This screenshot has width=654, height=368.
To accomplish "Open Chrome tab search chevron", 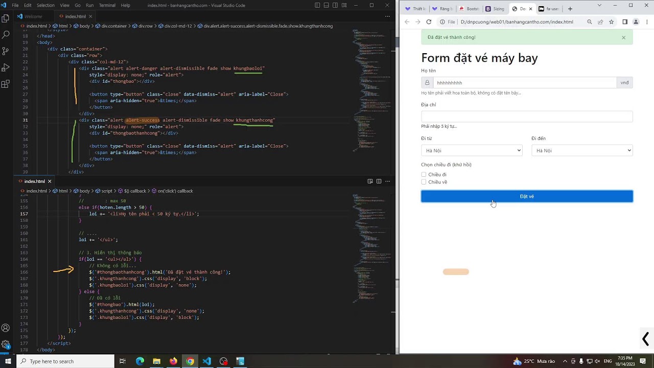I will tap(599, 5).
